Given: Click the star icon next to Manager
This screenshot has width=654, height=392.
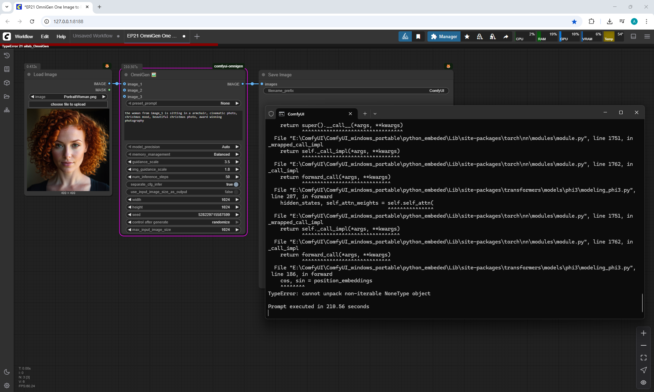Looking at the screenshot, I should click(x=467, y=36).
